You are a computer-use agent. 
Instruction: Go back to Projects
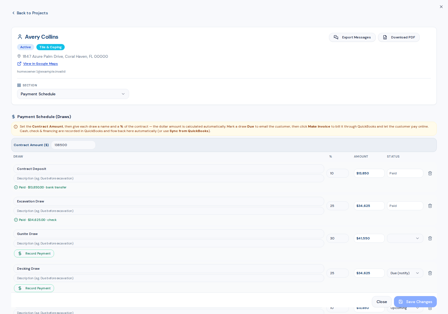[30, 13]
